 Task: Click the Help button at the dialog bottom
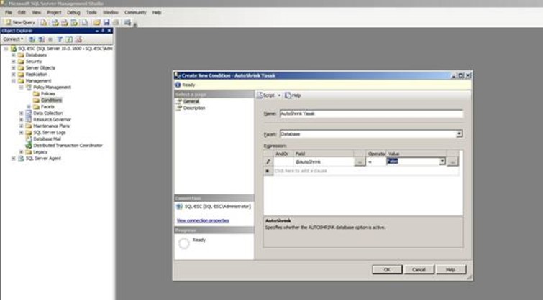450,270
